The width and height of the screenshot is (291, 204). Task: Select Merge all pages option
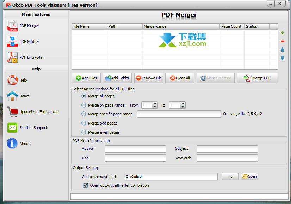tap(84, 96)
